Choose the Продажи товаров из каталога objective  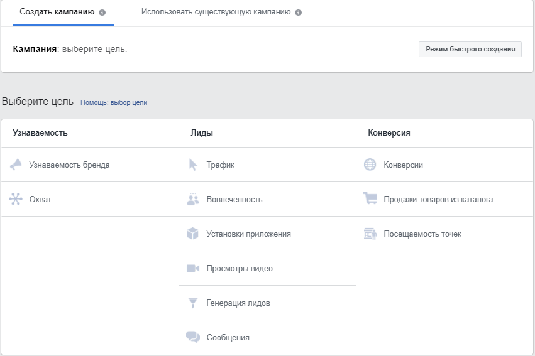pos(438,200)
